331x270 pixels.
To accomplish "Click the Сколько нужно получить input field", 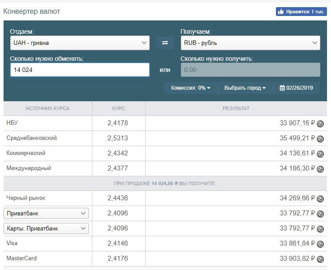I will (251, 70).
